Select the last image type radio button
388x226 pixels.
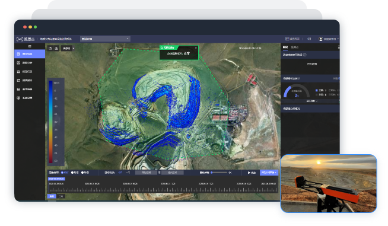[x=82, y=173]
